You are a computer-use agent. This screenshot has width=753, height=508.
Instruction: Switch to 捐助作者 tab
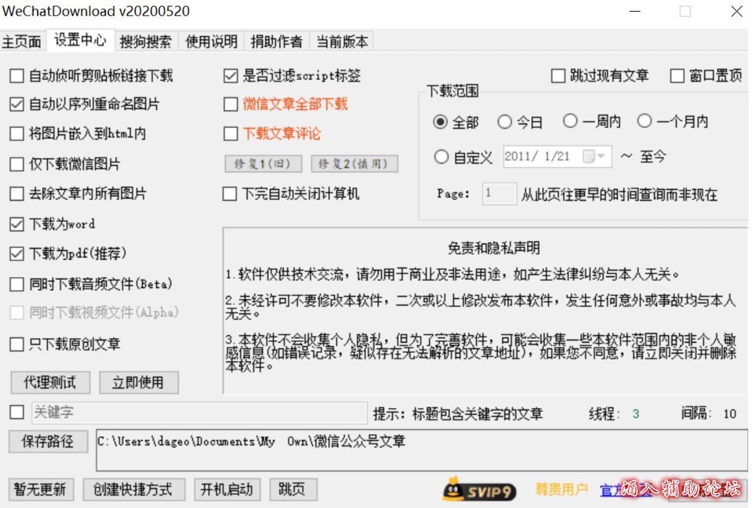point(276,41)
